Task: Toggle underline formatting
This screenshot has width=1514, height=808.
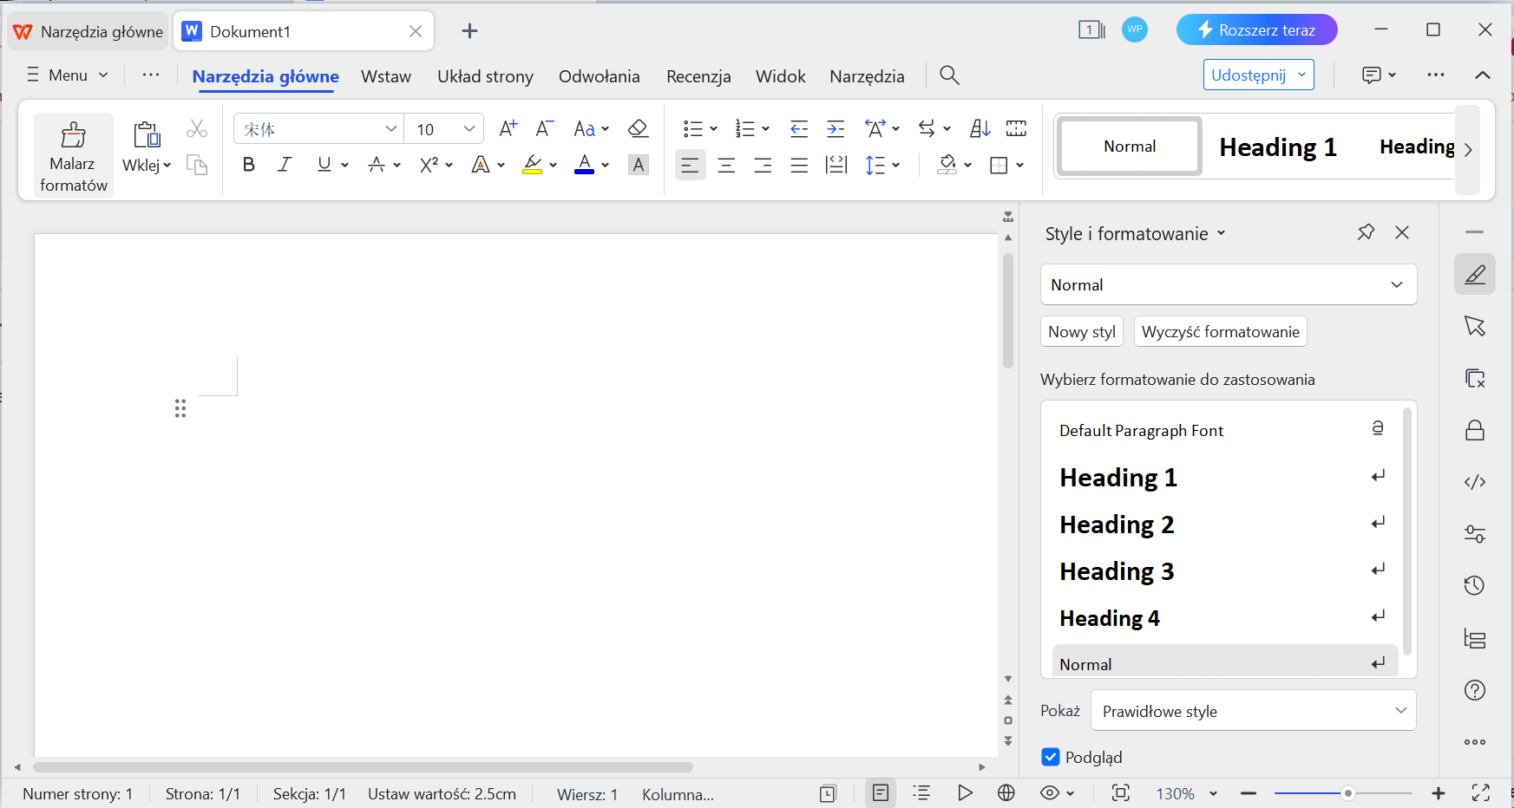Action: click(324, 165)
